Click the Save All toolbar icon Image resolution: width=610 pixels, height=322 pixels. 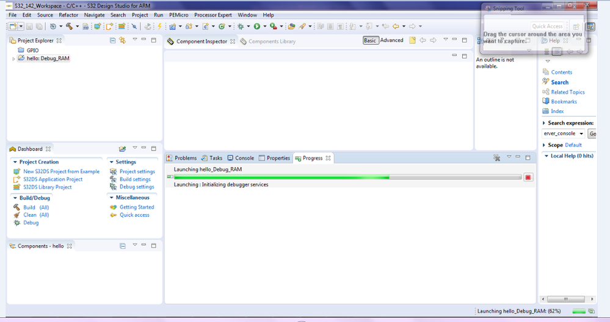click(39, 26)
